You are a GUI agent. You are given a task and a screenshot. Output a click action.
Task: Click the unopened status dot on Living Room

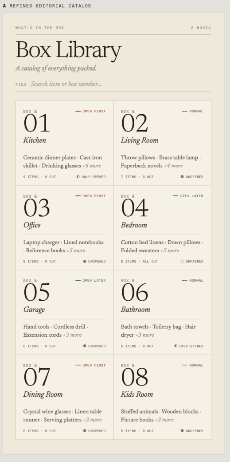click(182, 177)
